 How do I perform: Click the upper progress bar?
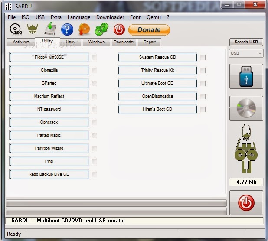[116, 203]
